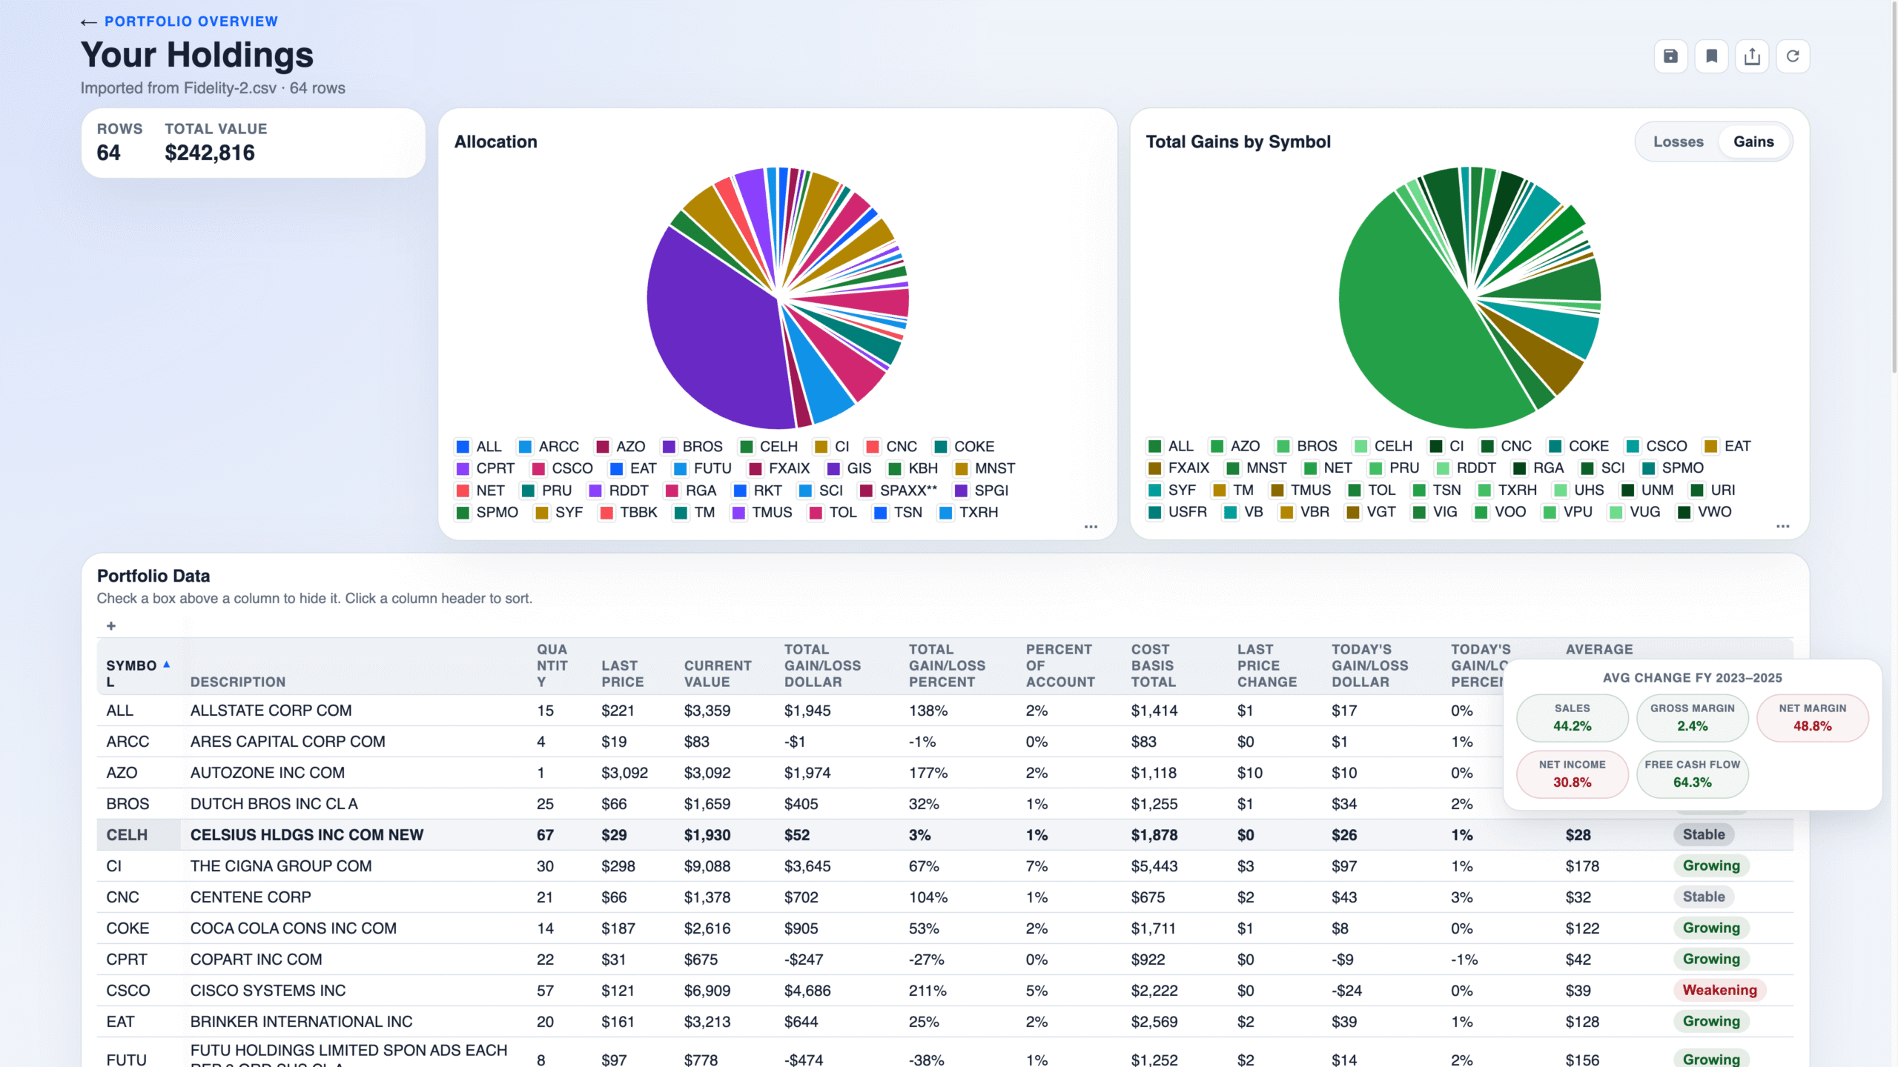Select the CELSIUS HLDGS INC COM NEW row
The image size is (1898, 1067).
click(x=945, y=835)
